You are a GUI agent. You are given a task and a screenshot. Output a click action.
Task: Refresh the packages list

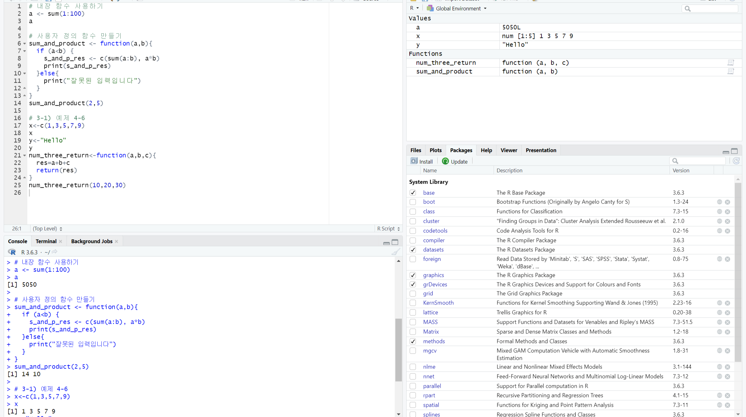736,161
